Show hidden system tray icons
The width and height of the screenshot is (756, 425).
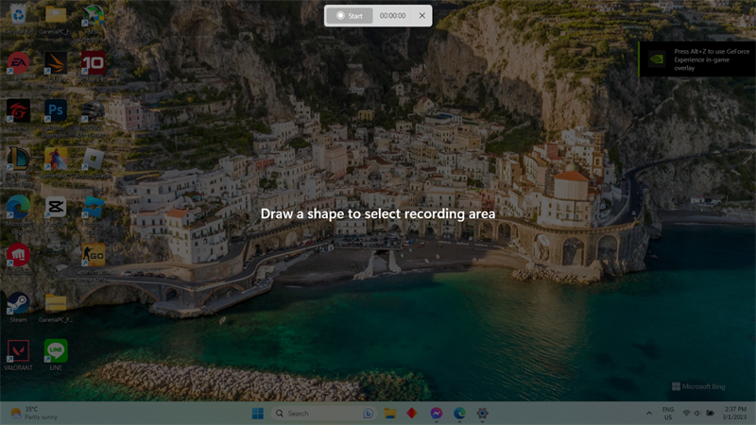tap(649, 414)
